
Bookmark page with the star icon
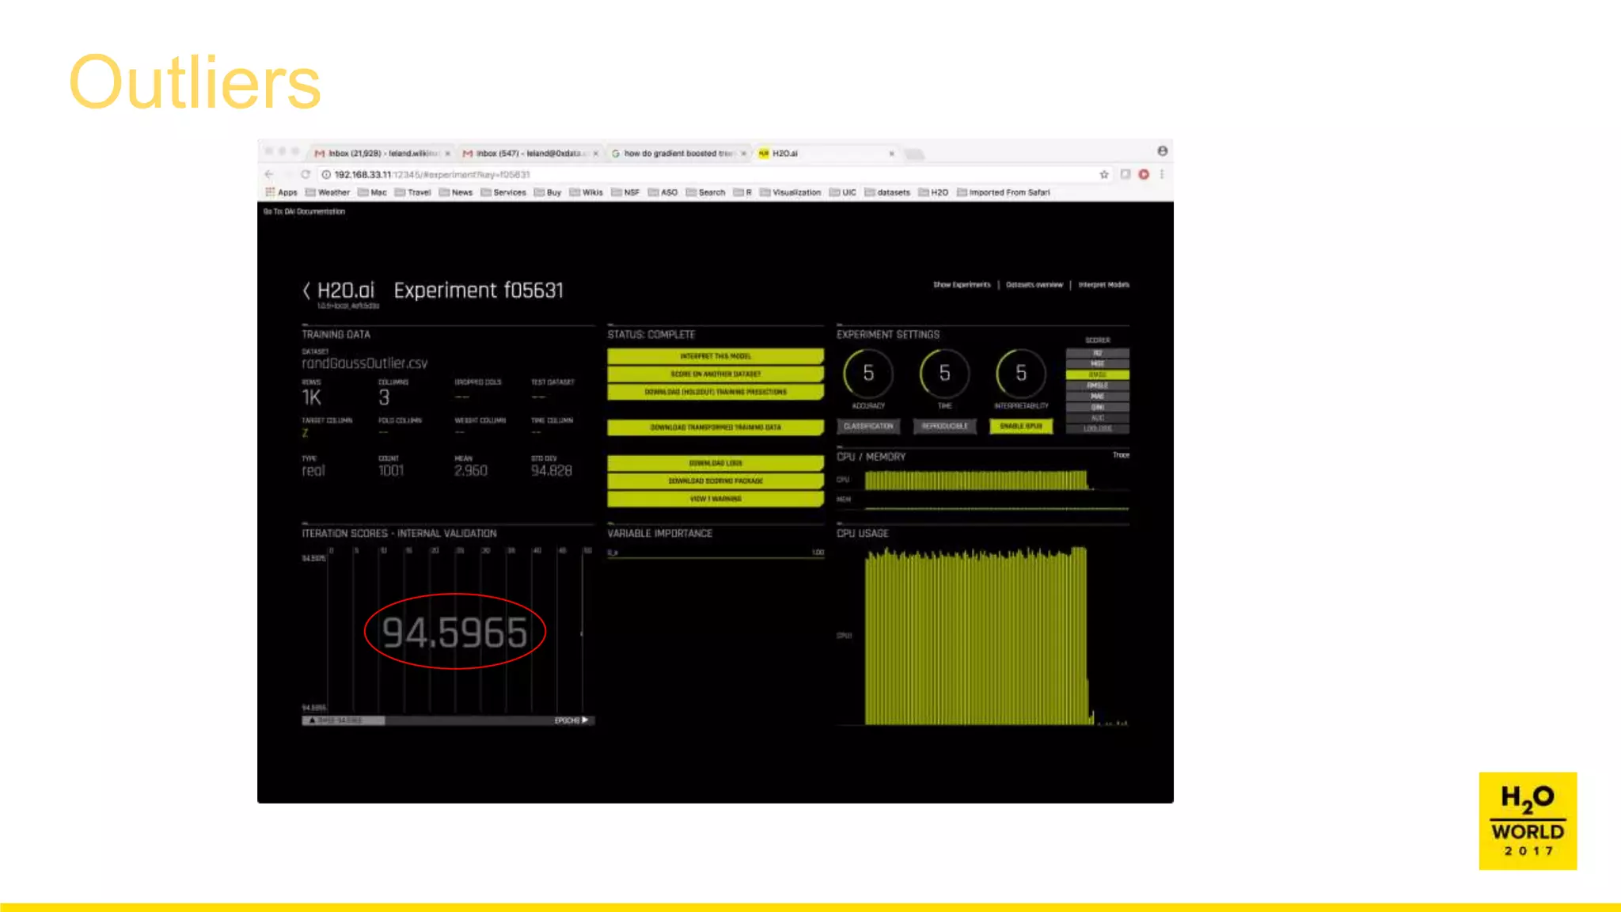(x=1104, y=174)
